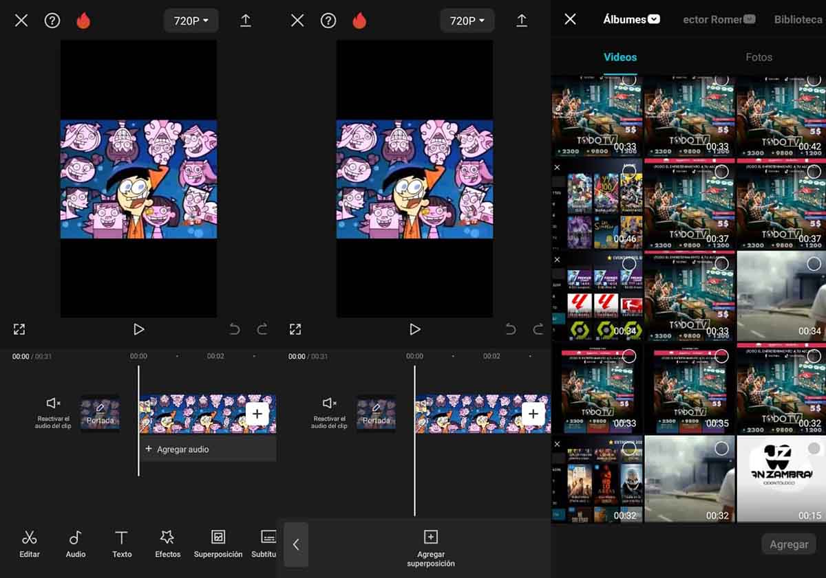Open the Superposición tool

(x=218, y=544)
